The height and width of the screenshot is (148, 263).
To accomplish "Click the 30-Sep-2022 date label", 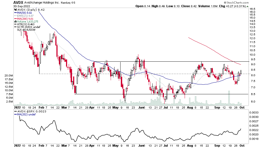I will coord(22,6).
